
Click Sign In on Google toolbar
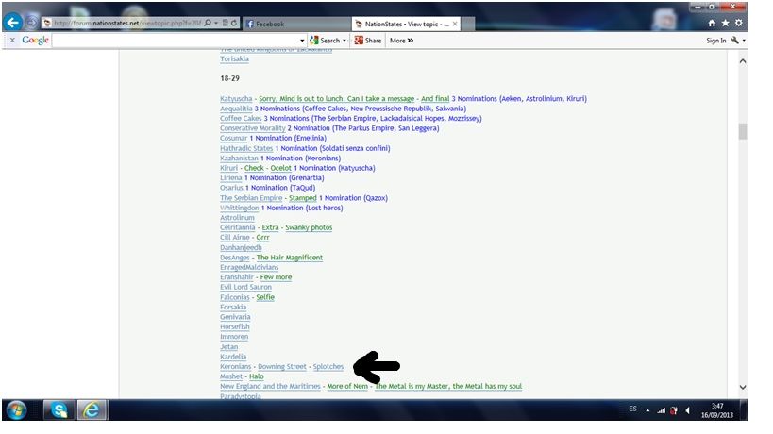(x=715, y=41)
